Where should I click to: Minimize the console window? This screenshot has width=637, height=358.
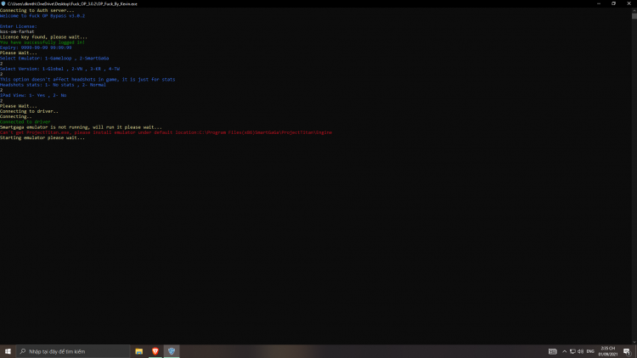point(599,3)
